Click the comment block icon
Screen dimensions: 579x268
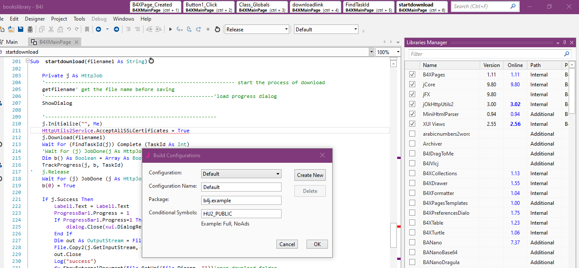[128, 29]
